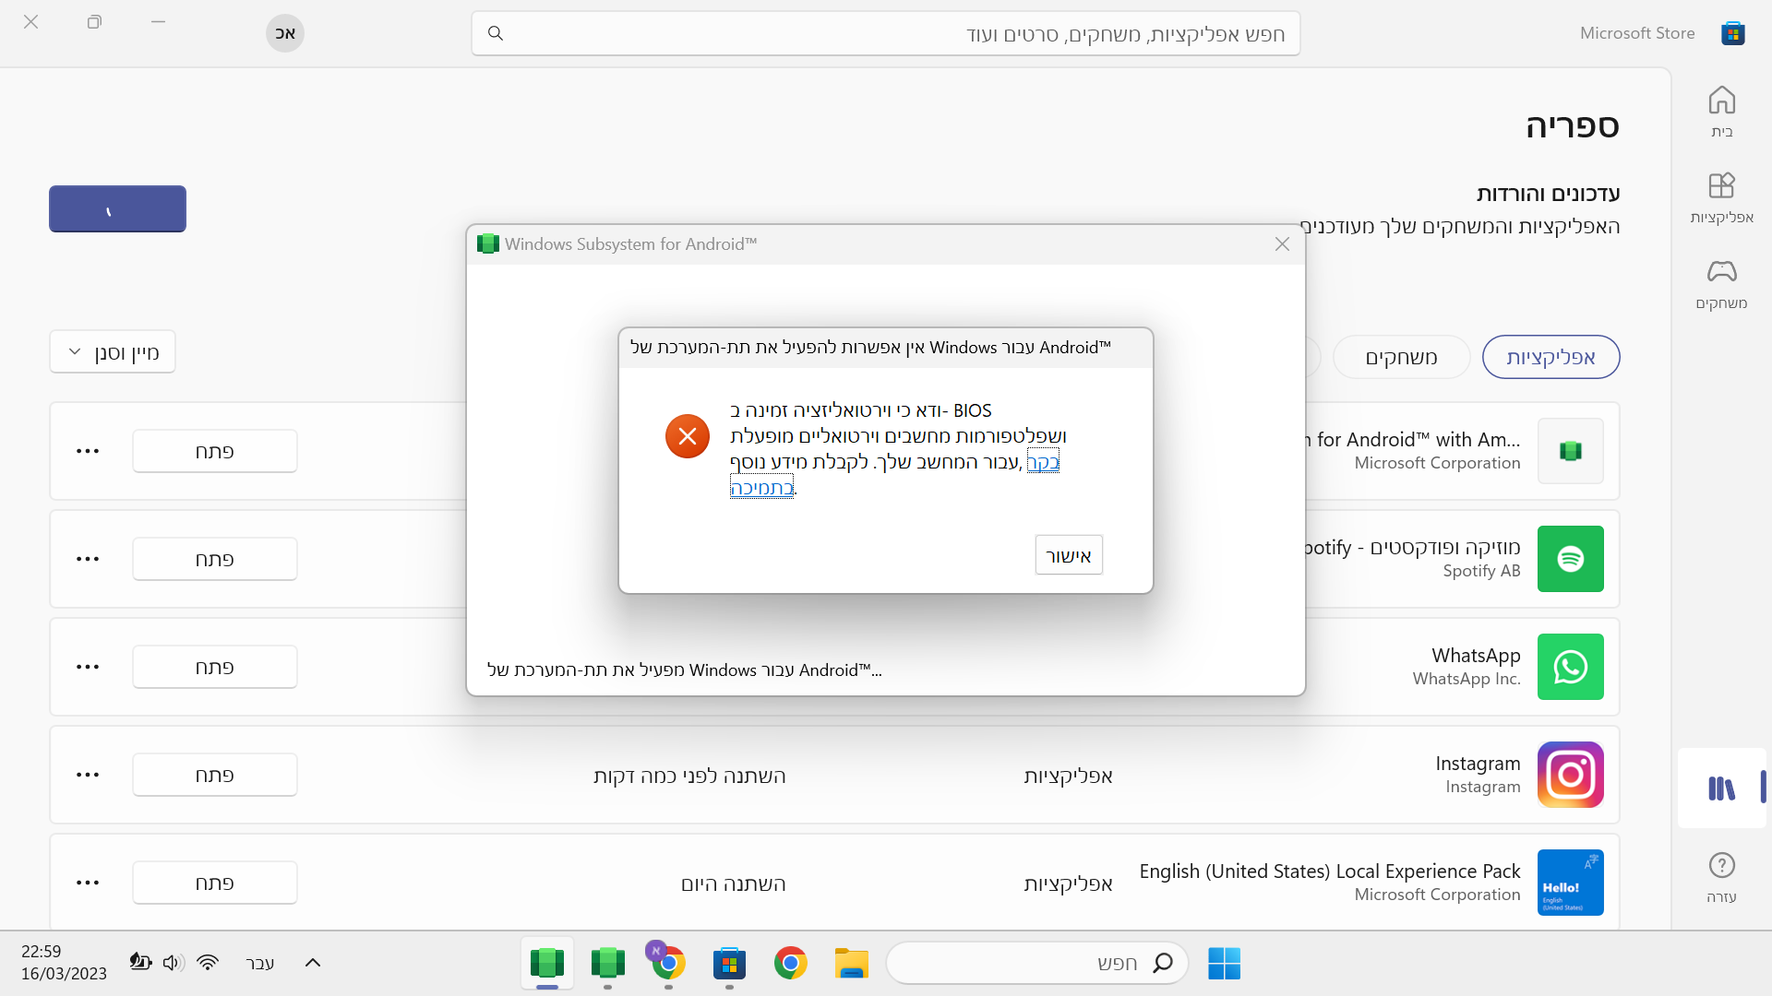
Task: Open Windows Start menu on taskbar
Action: [x=1224, y=963]
